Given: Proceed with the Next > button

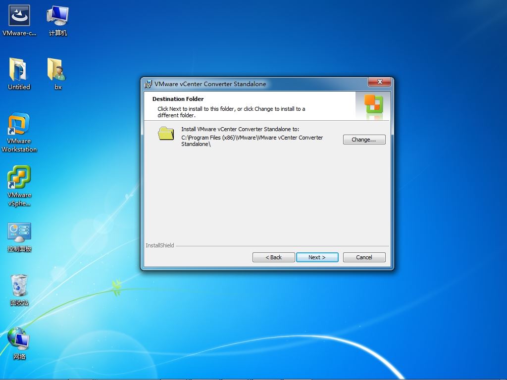Looking at the screenshot, I should coord(317,257).
